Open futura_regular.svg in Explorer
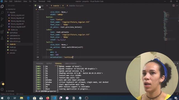Image resolution: width=179 pixels, height=100 pixels. tap(18, 21)
